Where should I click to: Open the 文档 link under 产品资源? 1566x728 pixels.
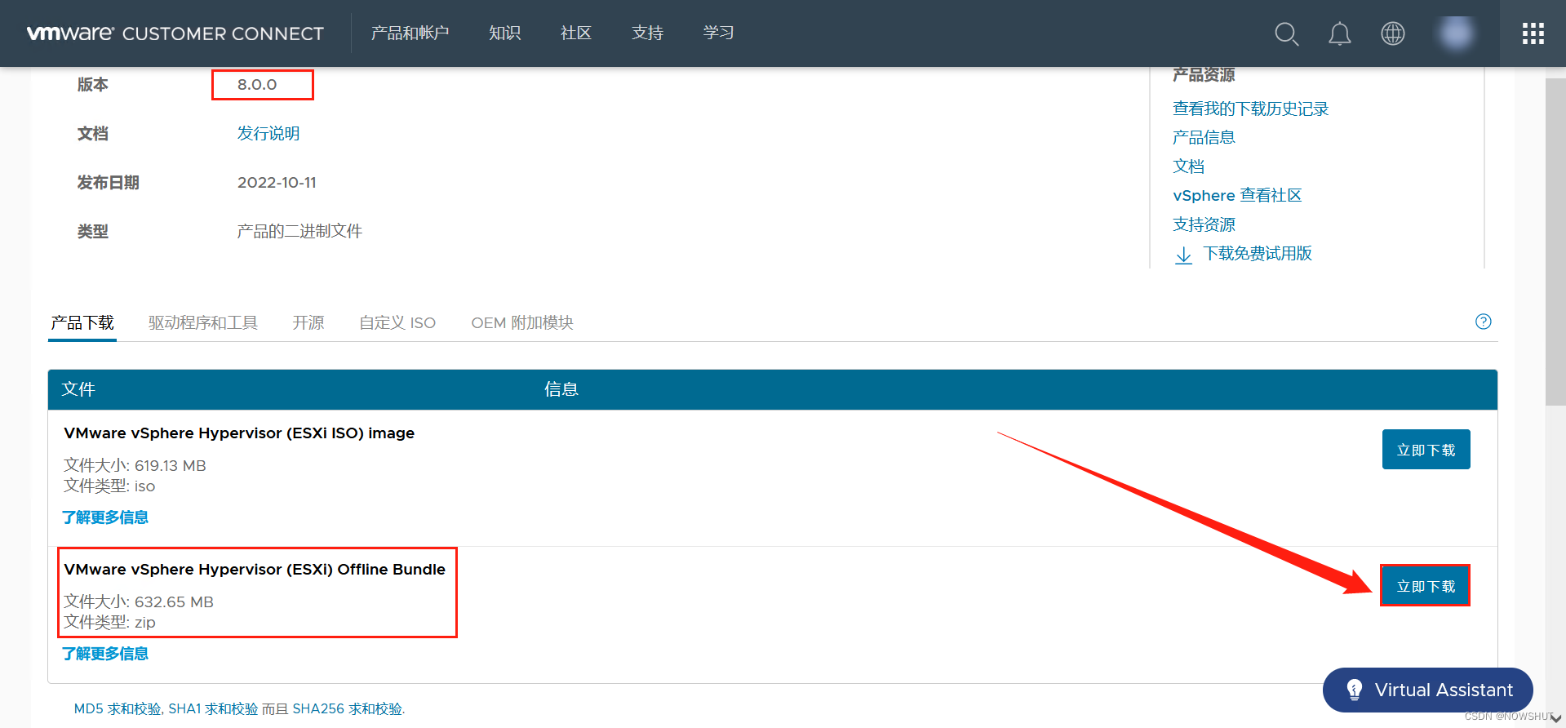click(1188, 166)
